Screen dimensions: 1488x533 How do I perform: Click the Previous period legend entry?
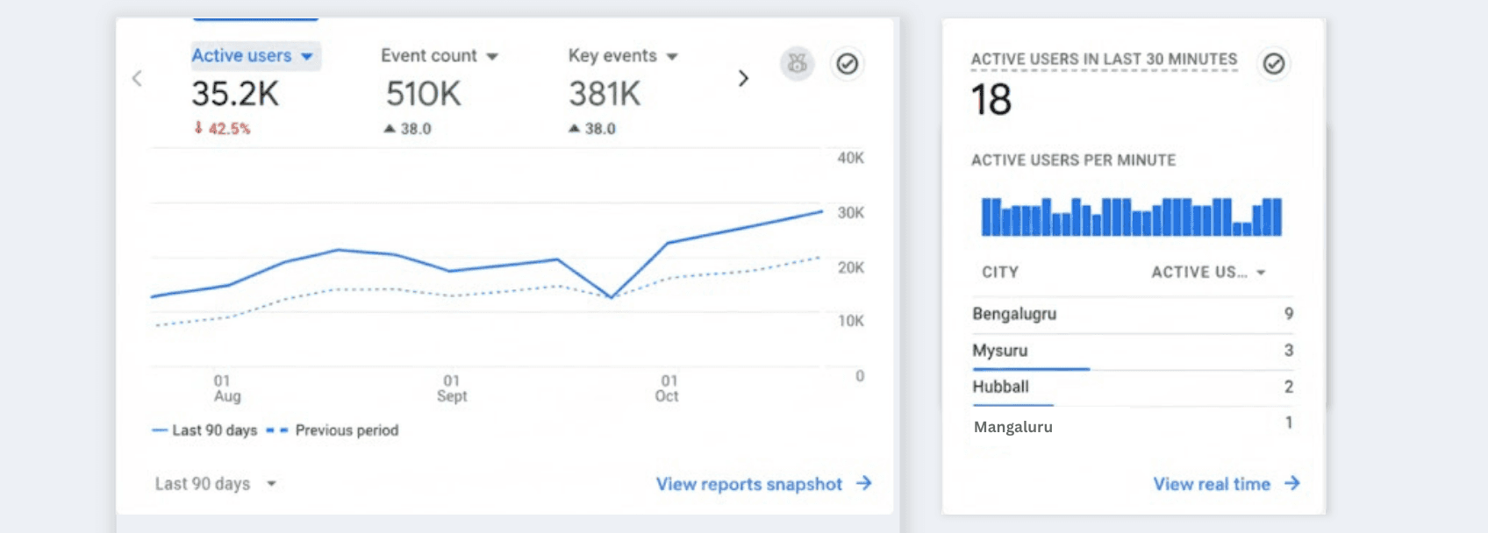point(333,430)
